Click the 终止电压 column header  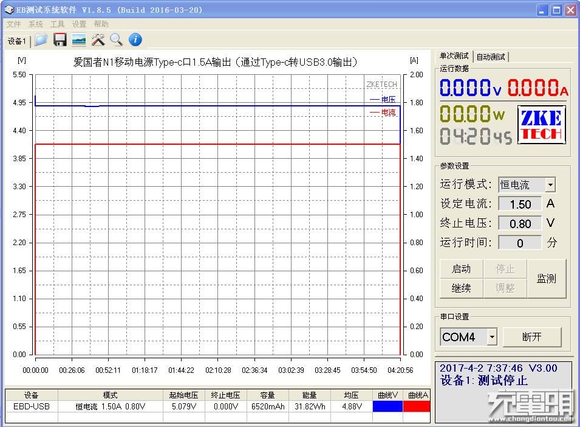[x=226, y=395]
